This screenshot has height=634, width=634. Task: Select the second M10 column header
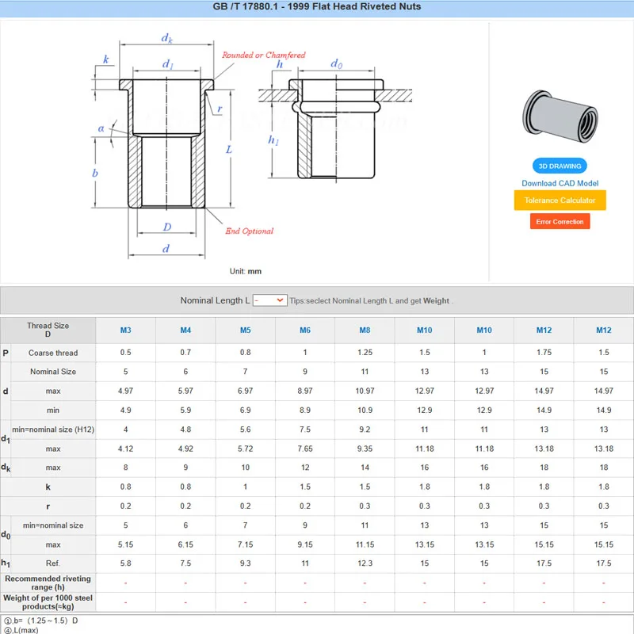tap(484, 330)
